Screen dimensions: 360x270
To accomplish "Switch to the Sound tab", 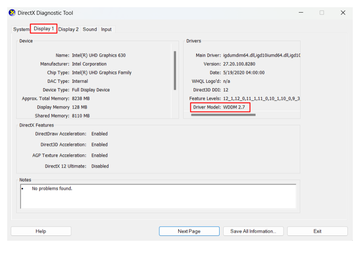I will point(90,29).
